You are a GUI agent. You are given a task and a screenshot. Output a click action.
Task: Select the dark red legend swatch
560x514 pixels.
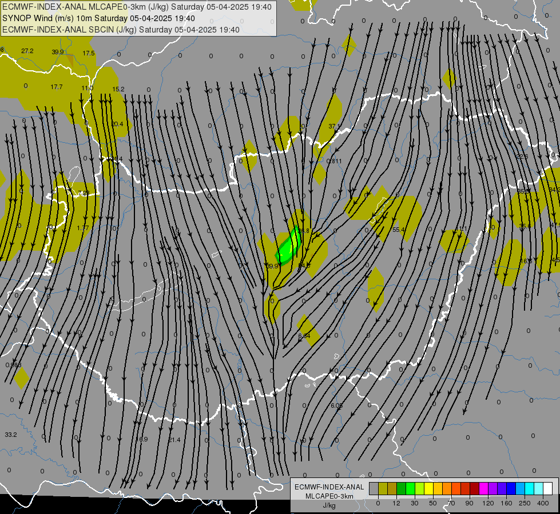coord(474,489)
